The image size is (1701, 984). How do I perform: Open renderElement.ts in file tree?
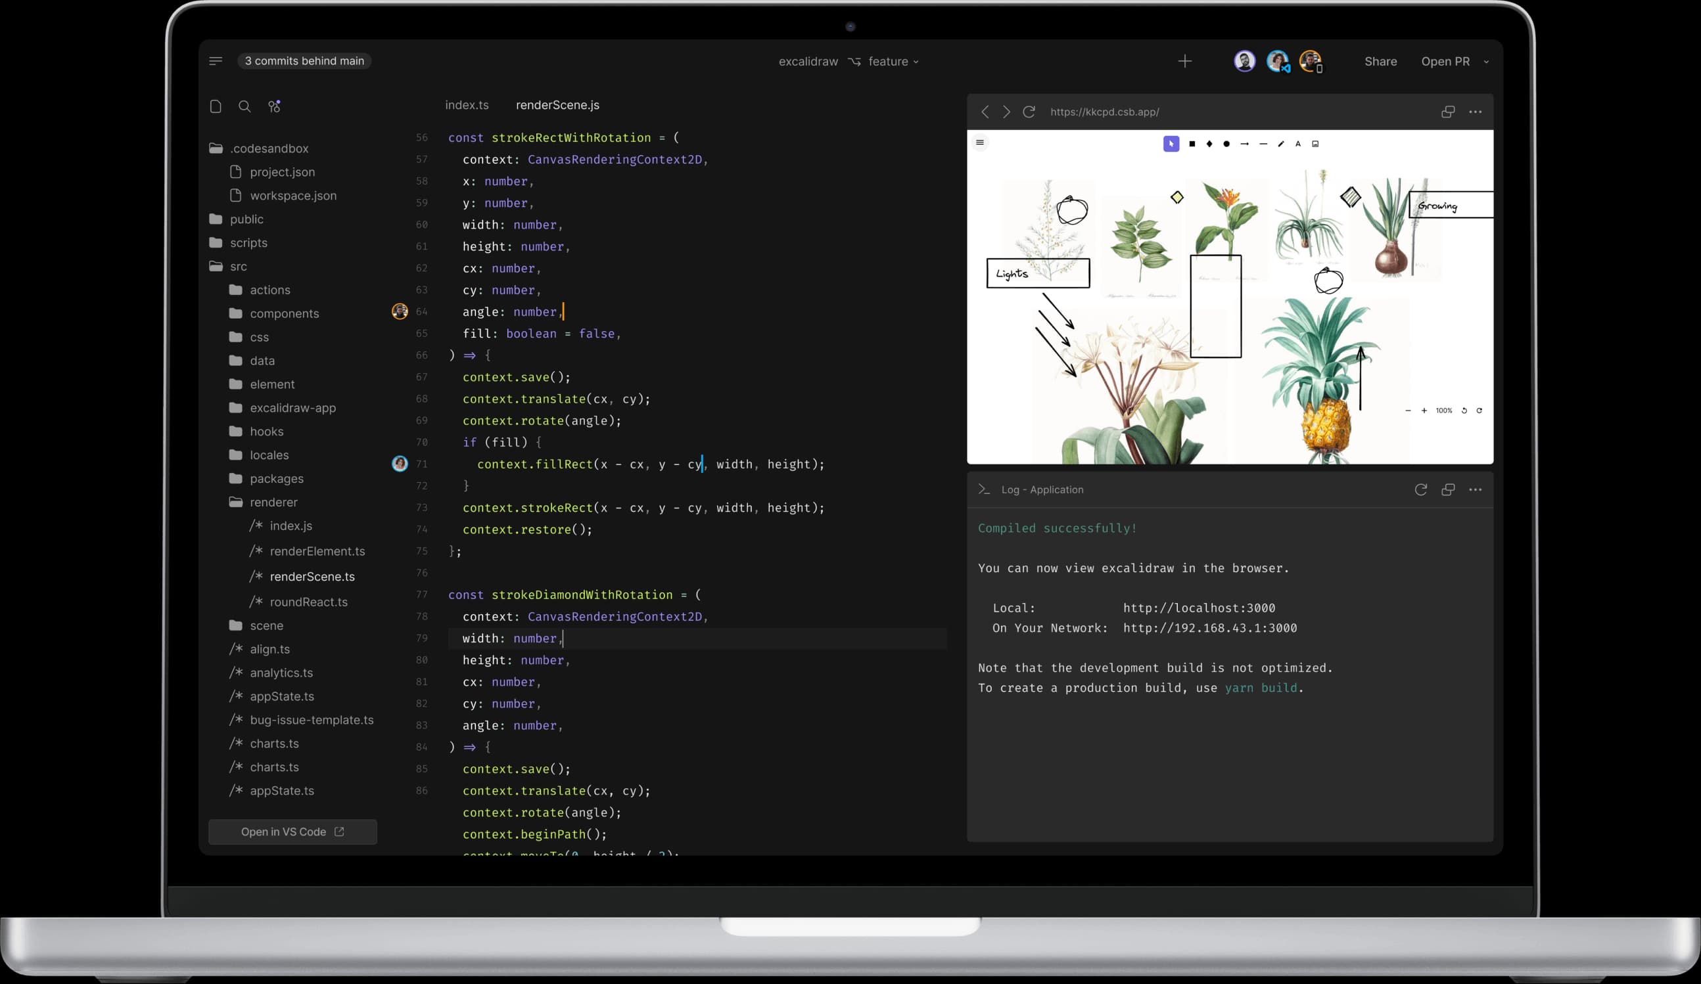(307, 551)
